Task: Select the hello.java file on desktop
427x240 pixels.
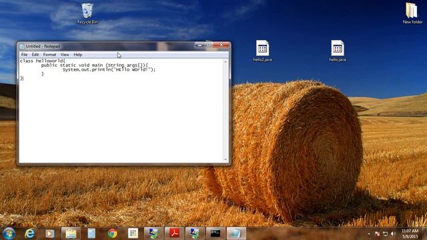Action: click(338, 51)
